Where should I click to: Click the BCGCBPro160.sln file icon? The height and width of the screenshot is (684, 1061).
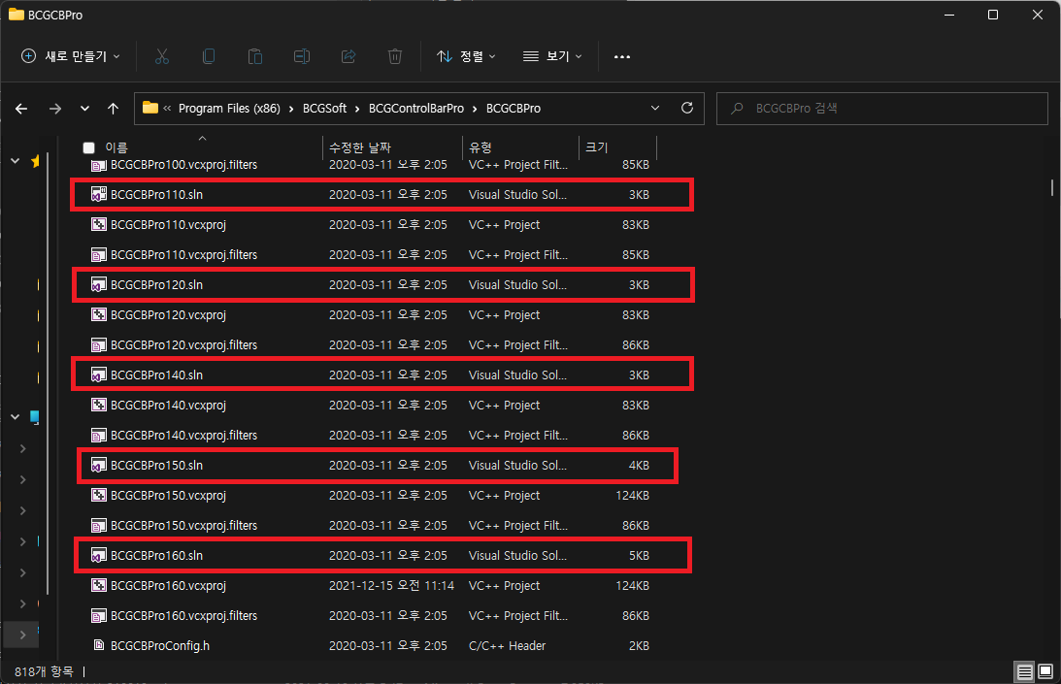pyautogui.click(x=99, y=556)
